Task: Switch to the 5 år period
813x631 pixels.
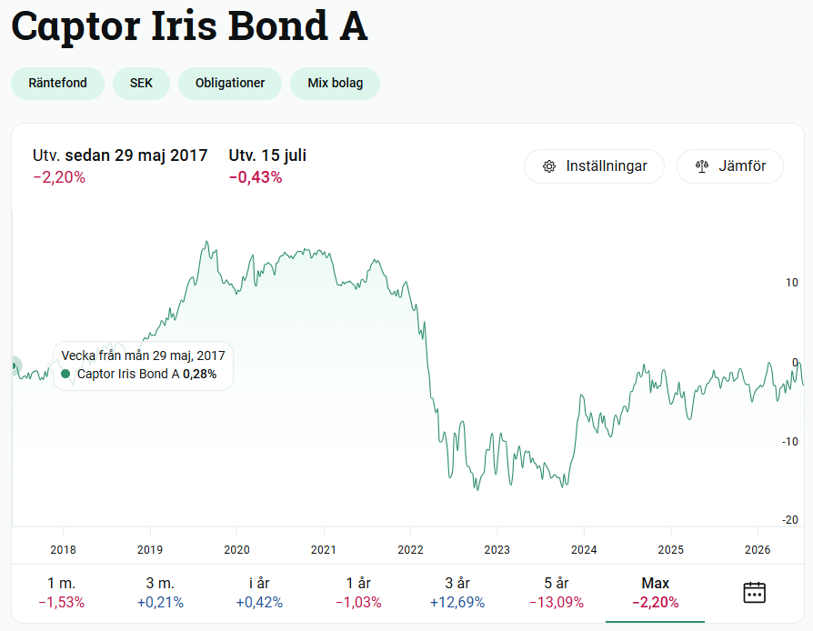Action: coord(557,593)
